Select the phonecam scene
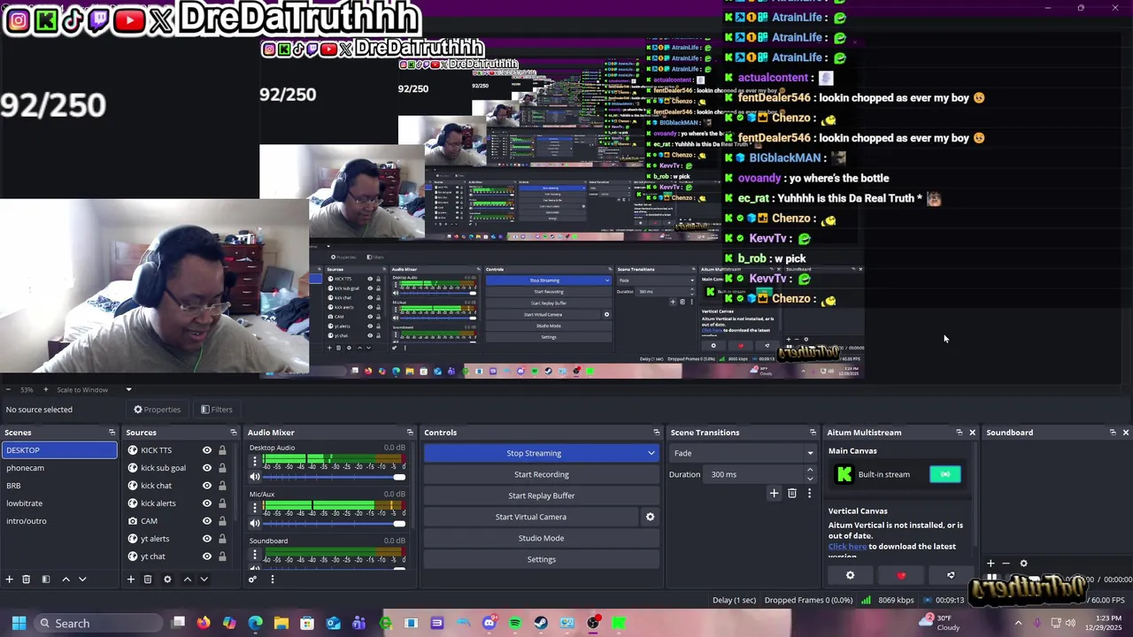The height and width of the screenshot is (637, 1133). 58,468
